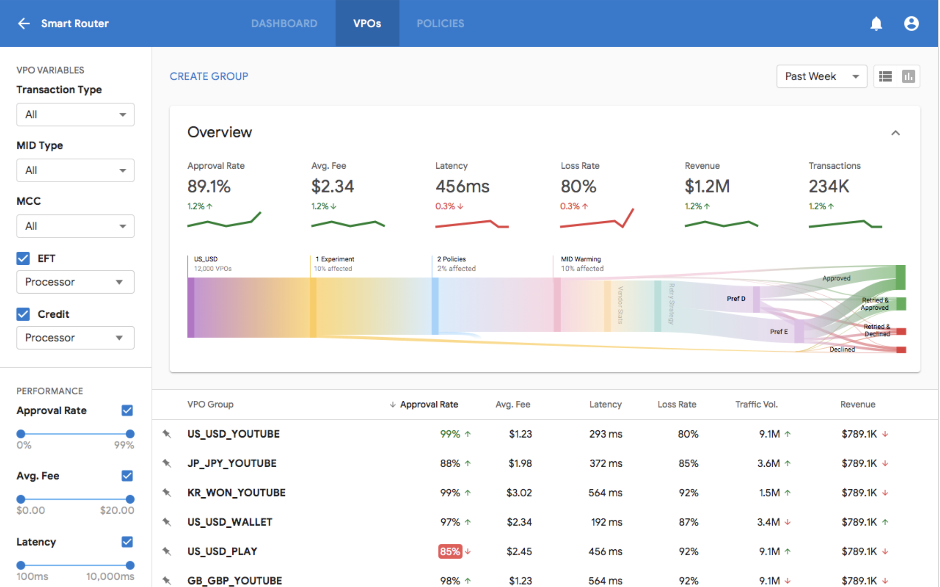Pin the US_USD_PLAY row
Viewport: 940px width, 587px height.
point(167,551)
